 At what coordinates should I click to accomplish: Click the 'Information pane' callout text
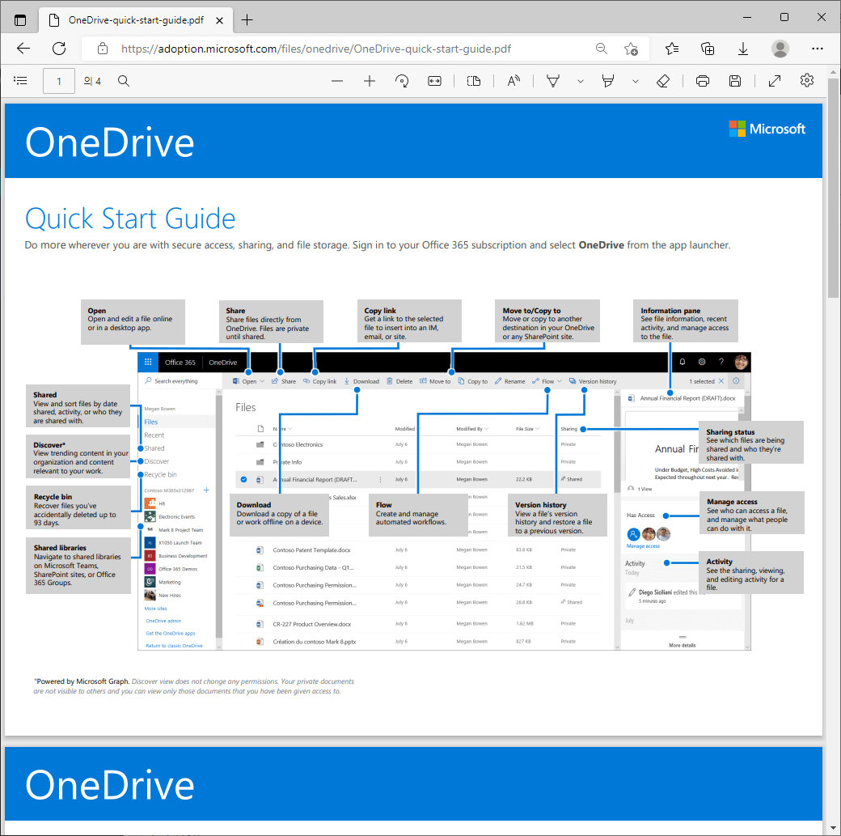tap(685, 323)
